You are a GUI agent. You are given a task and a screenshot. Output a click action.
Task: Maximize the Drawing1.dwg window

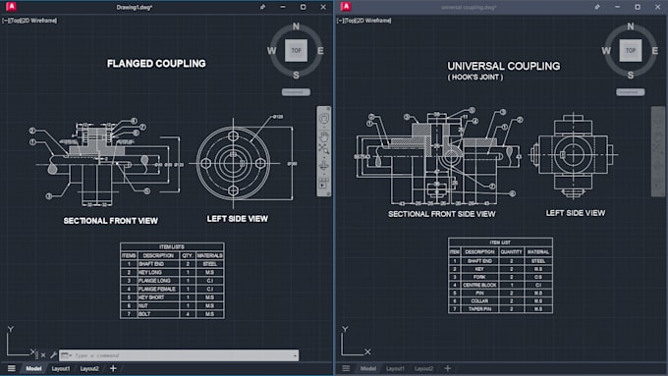coord(303,7)
